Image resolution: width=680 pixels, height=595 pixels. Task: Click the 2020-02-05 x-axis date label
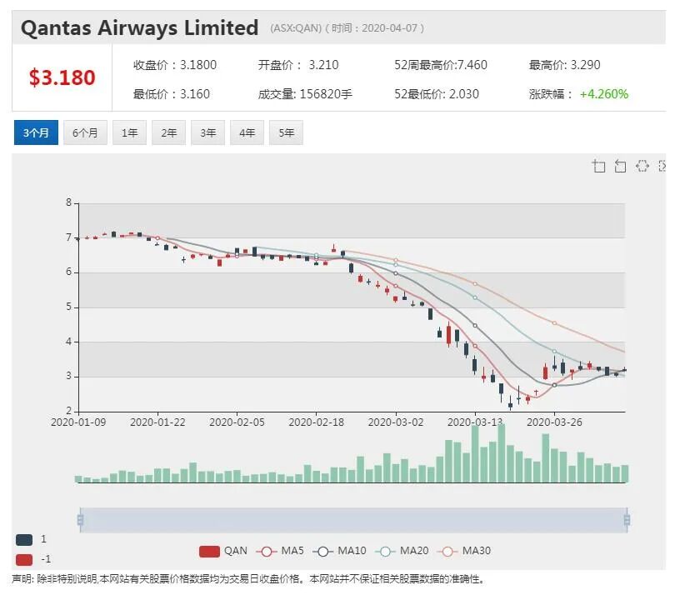[x=237, y=422]
